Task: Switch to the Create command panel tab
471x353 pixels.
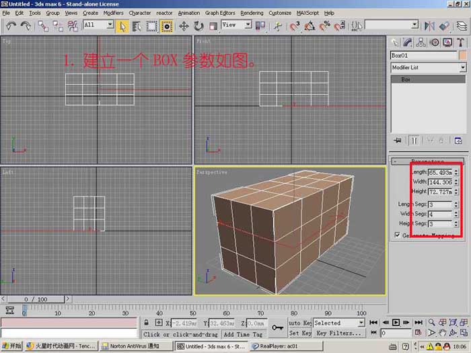Action: coord(395,42)
